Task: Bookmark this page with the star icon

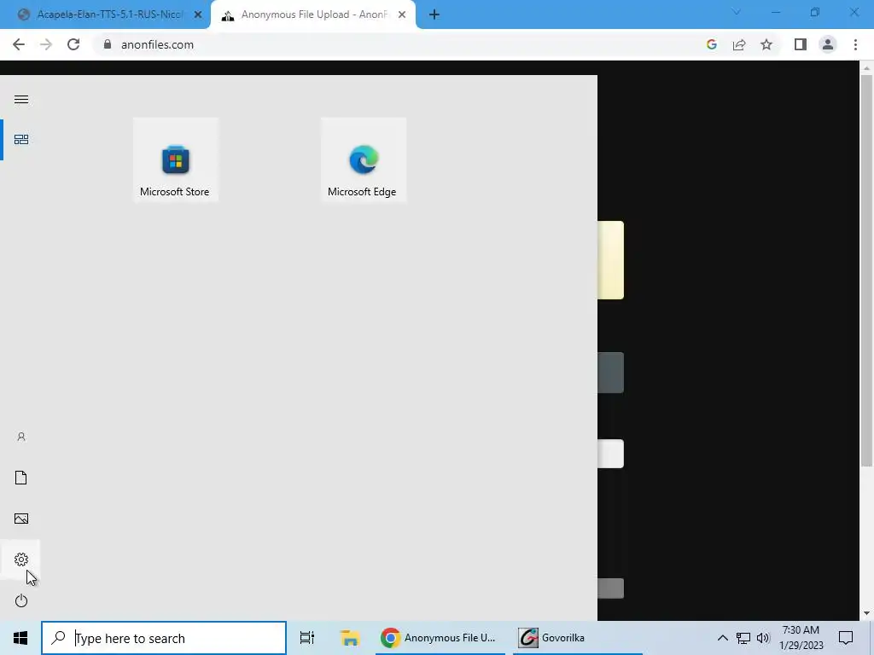Action: pyautogui.click(x=766, y=44)
